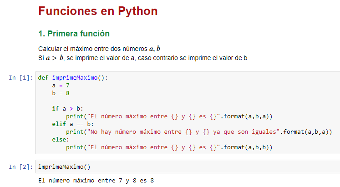Image resolution: width=340 pixels, height=187 pixels.
Task: Select the In [2] cell prompt
Action: tap(21, 167)
